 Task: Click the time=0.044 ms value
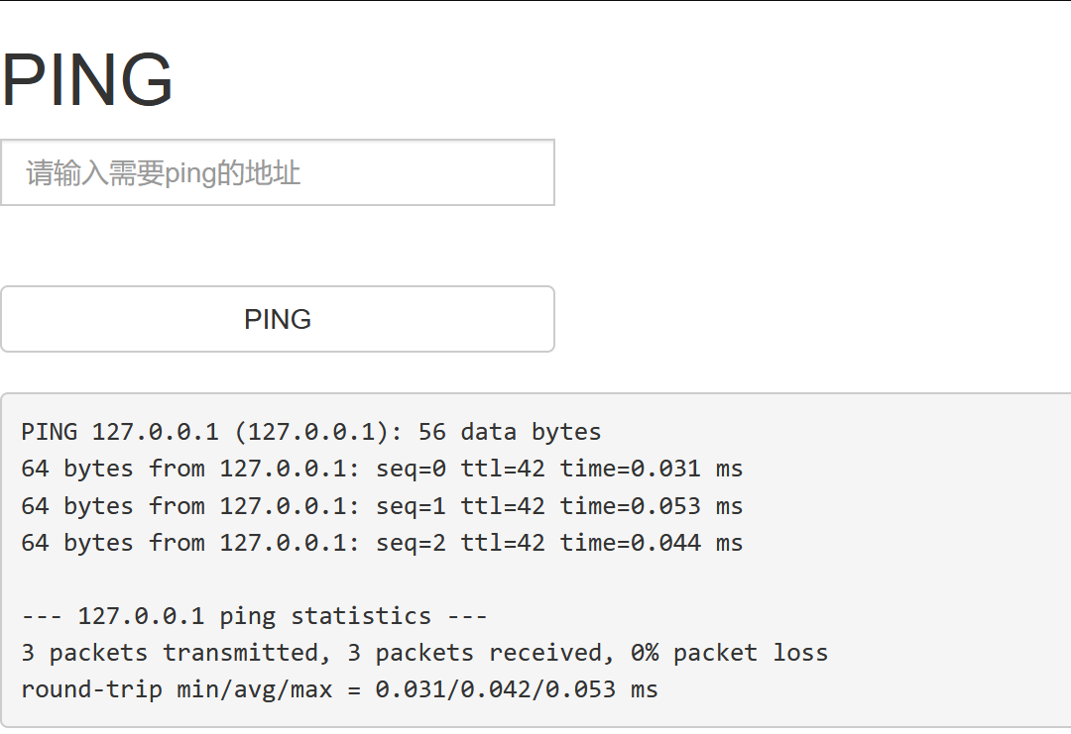[x=651, y=543]
